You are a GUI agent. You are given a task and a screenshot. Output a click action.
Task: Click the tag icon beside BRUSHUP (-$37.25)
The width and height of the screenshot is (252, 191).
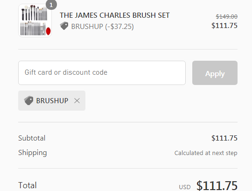pos(64,26)
